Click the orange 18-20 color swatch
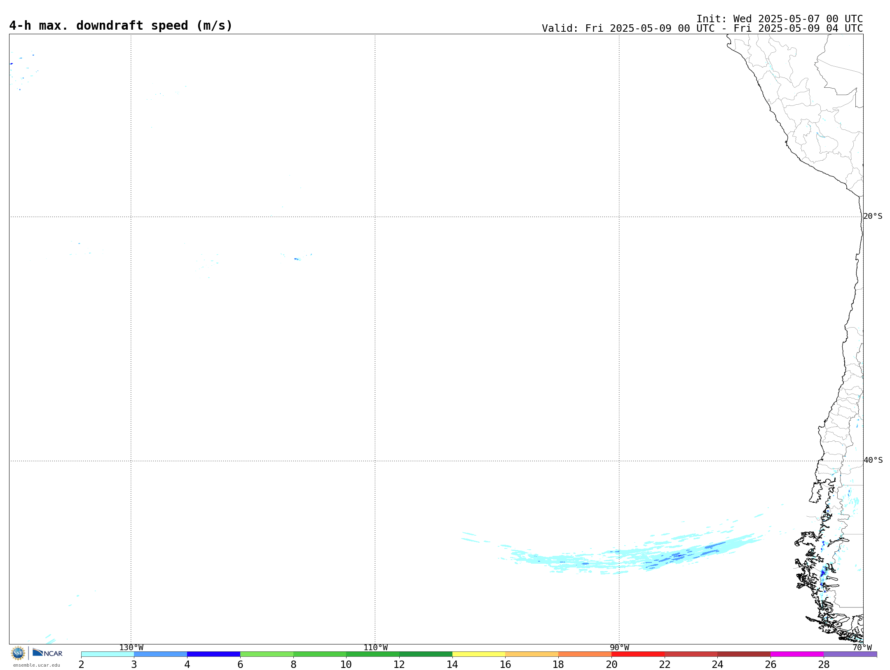The width and height of the screenshot is (890, 670). [585, 654]
